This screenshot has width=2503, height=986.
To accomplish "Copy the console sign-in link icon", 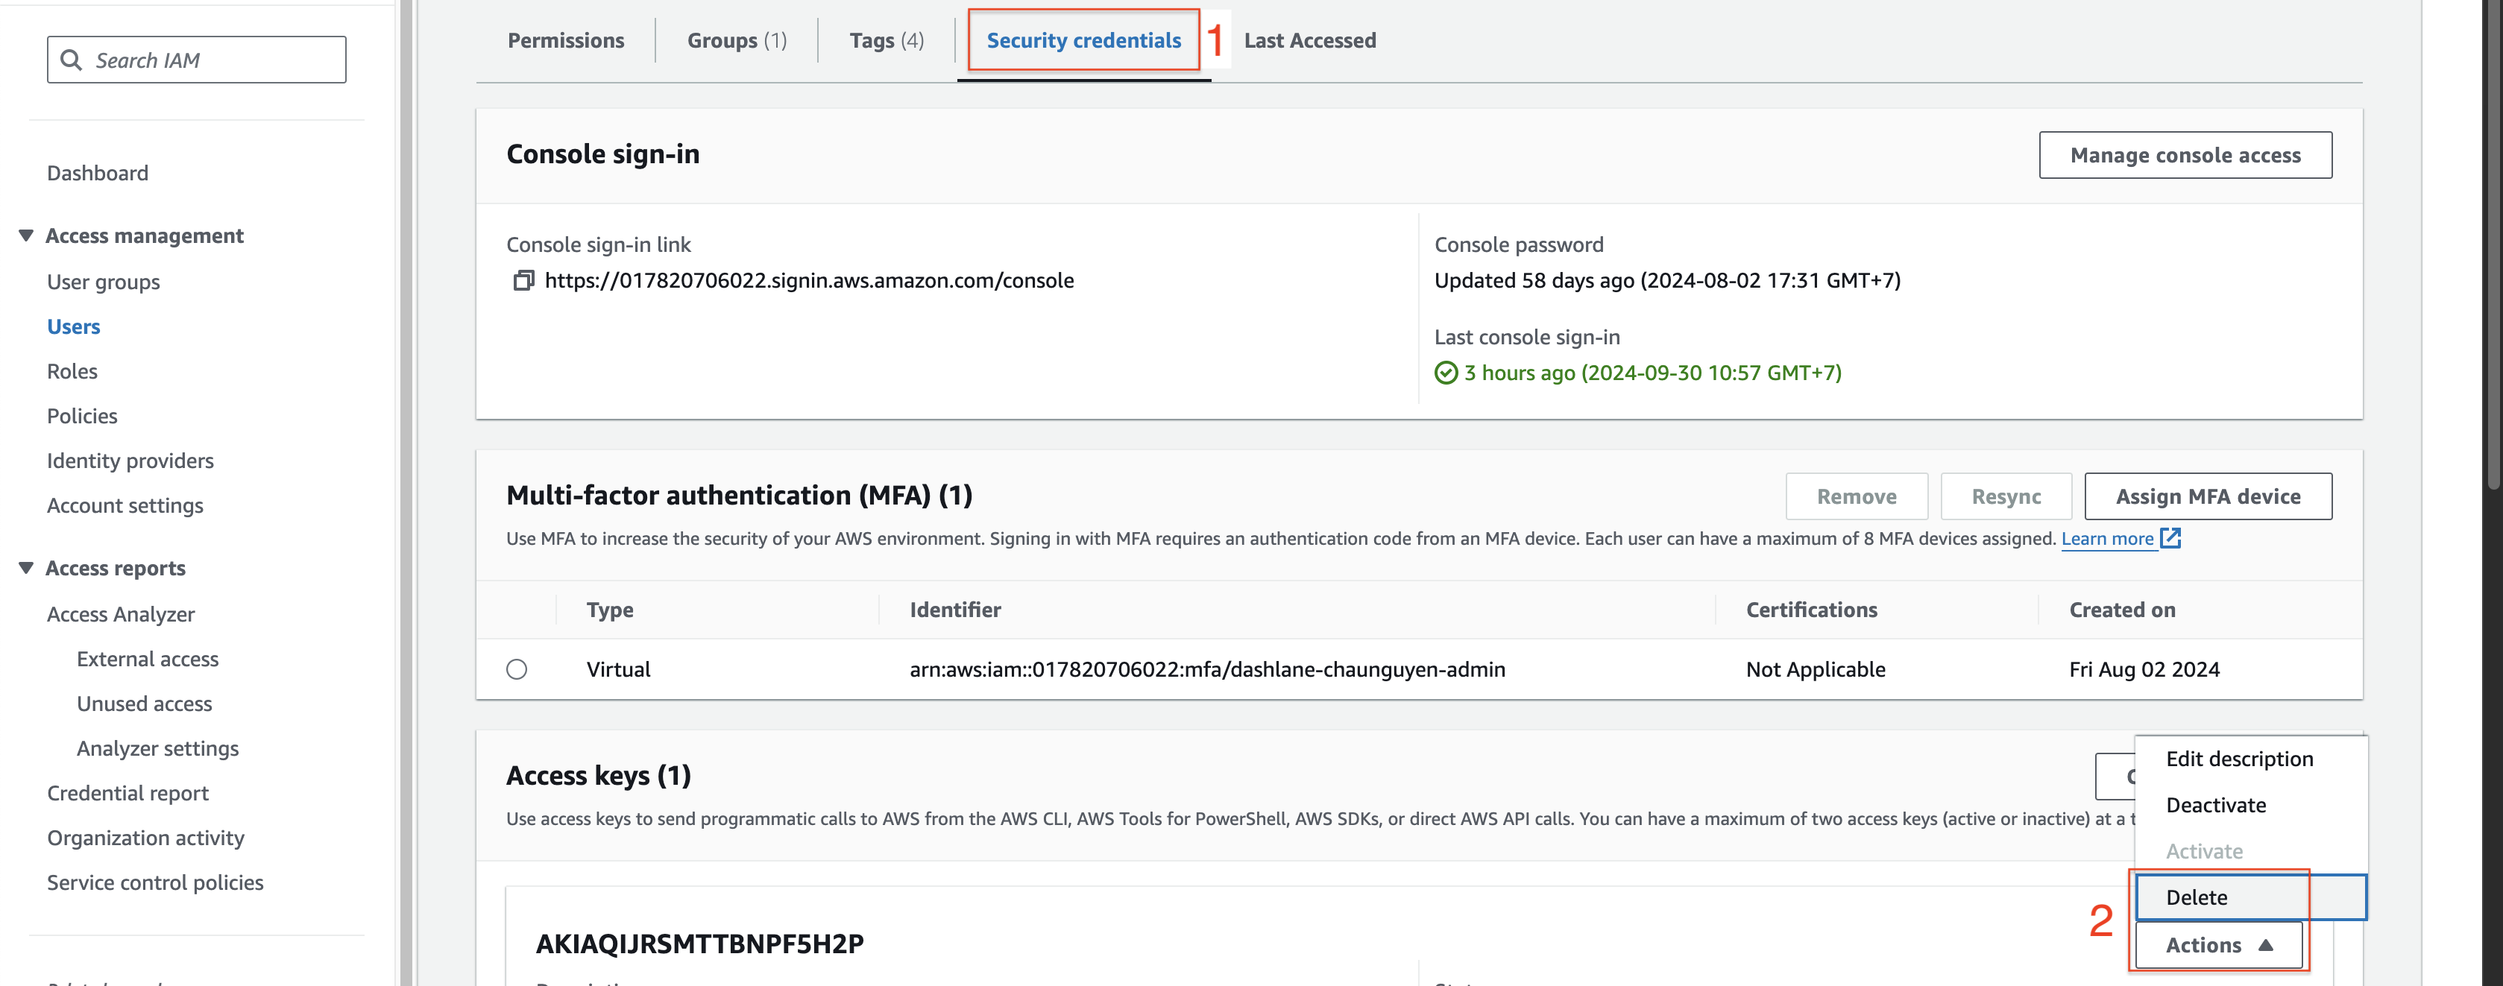I will pos(523,281).
